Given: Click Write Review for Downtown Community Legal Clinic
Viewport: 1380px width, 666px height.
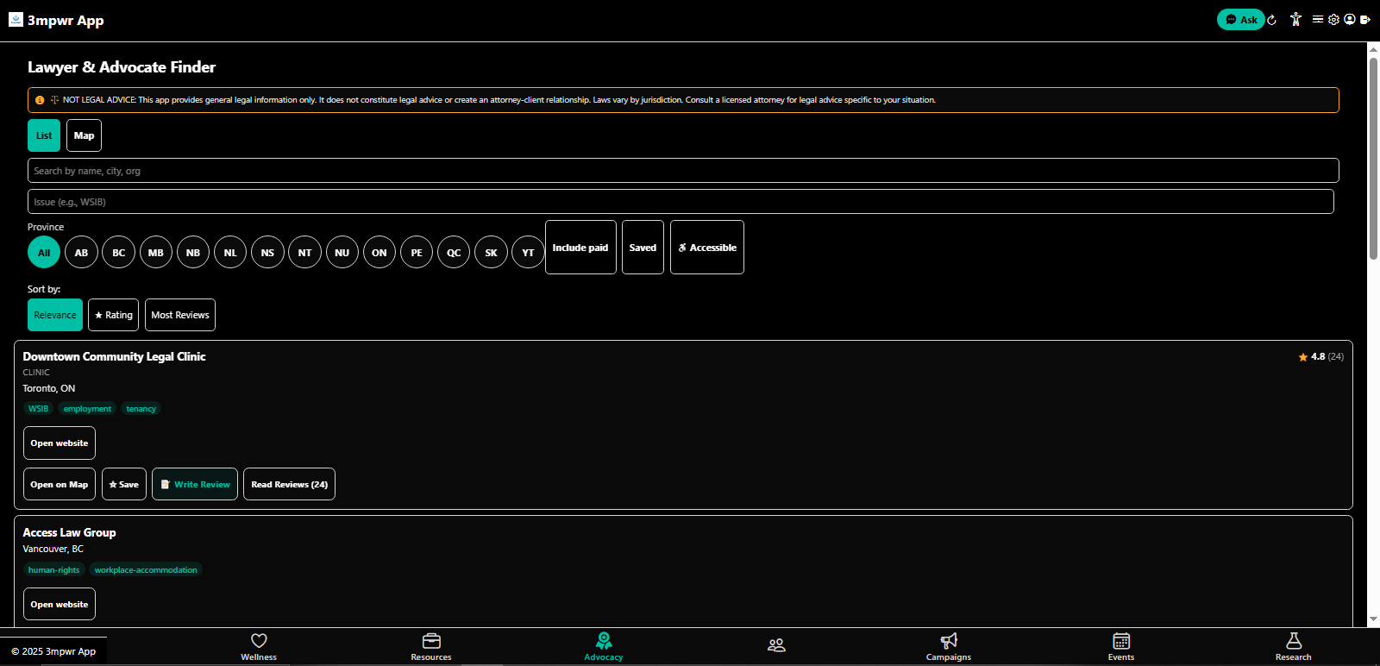Looking at the screenshot, I should coord(195,484).
